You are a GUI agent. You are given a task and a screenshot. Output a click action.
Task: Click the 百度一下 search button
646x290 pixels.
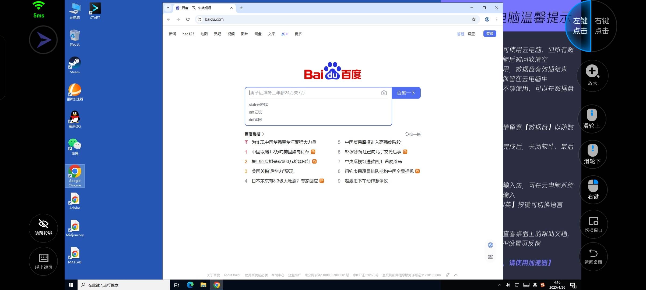click(406, 93)
